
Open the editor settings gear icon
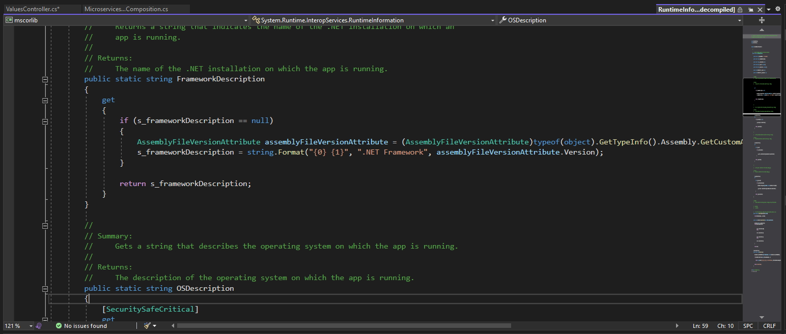click(777, 9)
